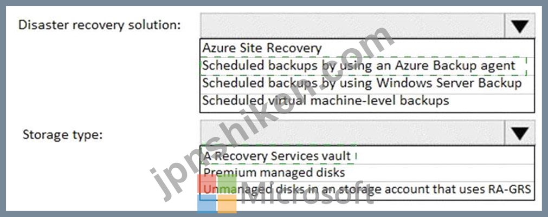The height and width of the screenshot is (217, 548).
Task: Click the green square of Microsoft logo
Action: click(x=227, y=183)
